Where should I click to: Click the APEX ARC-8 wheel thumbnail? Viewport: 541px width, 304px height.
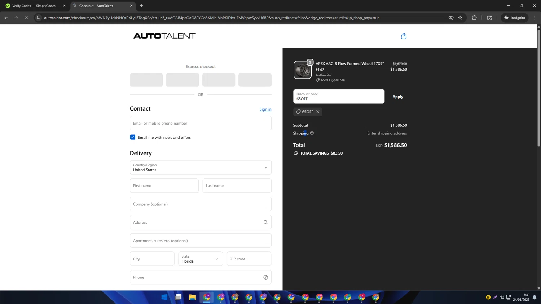[x=302, y=70]
